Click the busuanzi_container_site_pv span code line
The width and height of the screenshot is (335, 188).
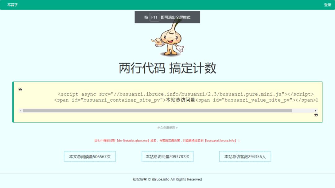[x=186, y=100]
